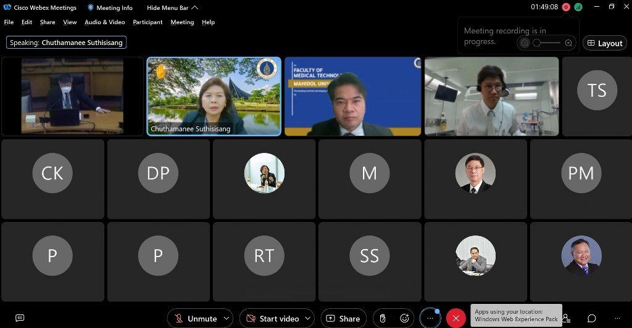
Task: Select the RT participant tile
Action: pyautogui.click(x=264, y=261)
